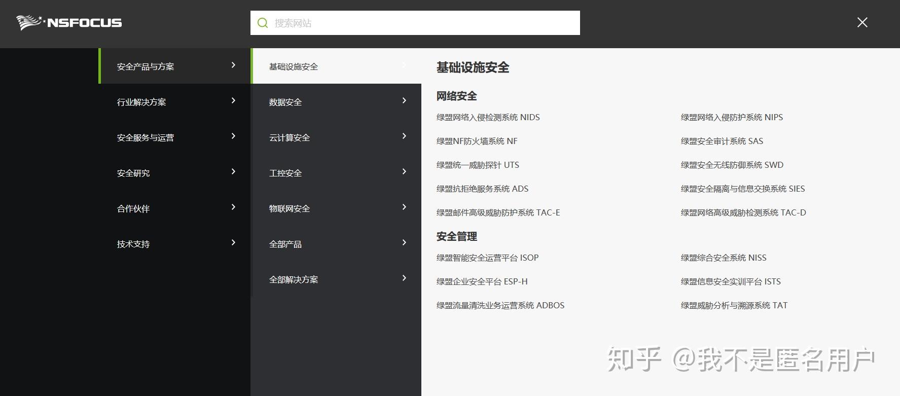Open 基础设施安全 submenu entry
This screenshot has width=900, height=396.
tap(336, 66)
